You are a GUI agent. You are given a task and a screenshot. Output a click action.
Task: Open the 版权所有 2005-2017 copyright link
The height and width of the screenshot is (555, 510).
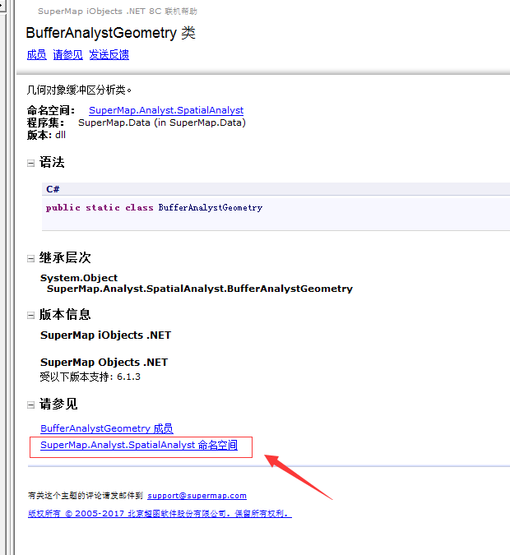160,514
